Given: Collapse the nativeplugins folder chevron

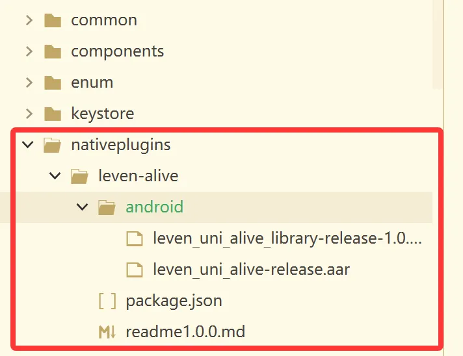Looking at the screenshot, I should (x=28, y=144).
